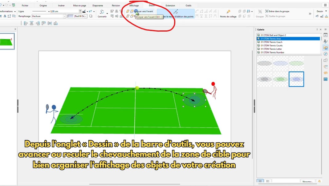Open the sidebar Properties deck icon
Image resolution: width=329 pixels, height=186 pixels.
point(325,35)
